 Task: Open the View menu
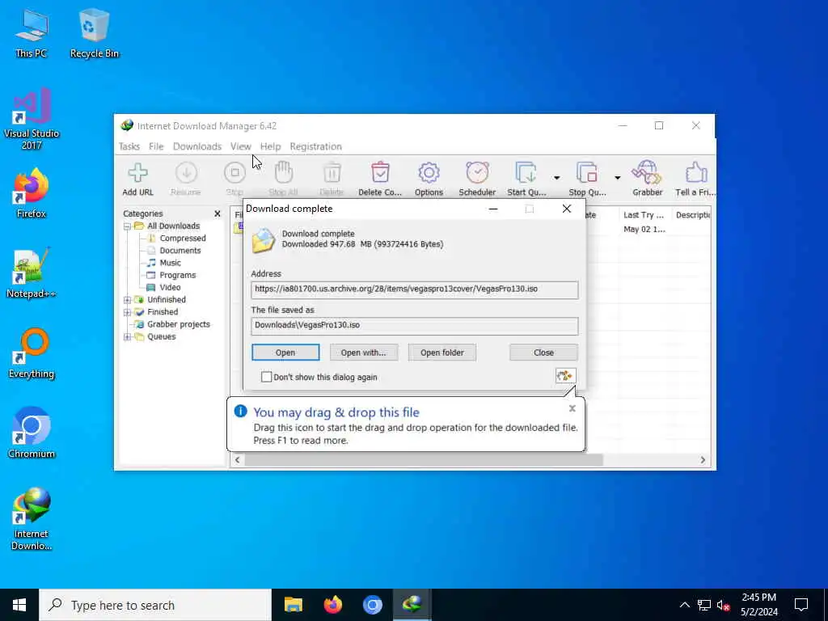(240, 146)
